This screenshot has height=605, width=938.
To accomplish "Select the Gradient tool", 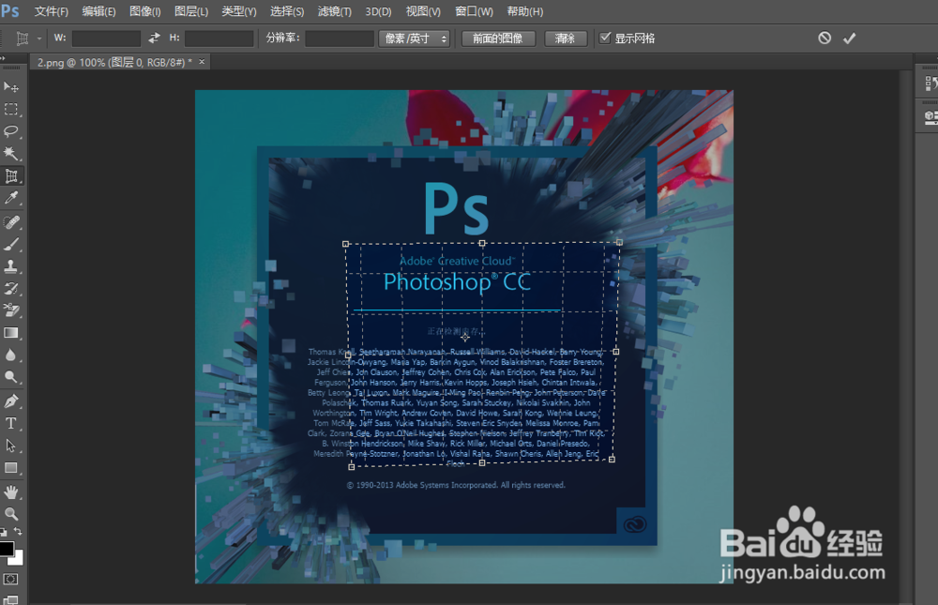I will pyautogui.click(x=10, y=333).
